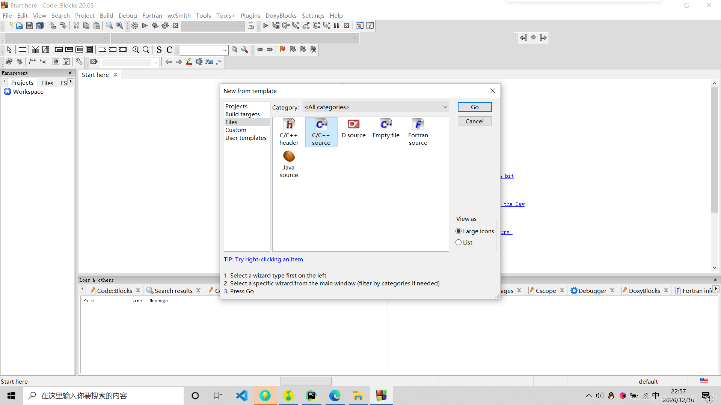
Task: Click the Run play icon in build toolbar
Action: point(145,25)
